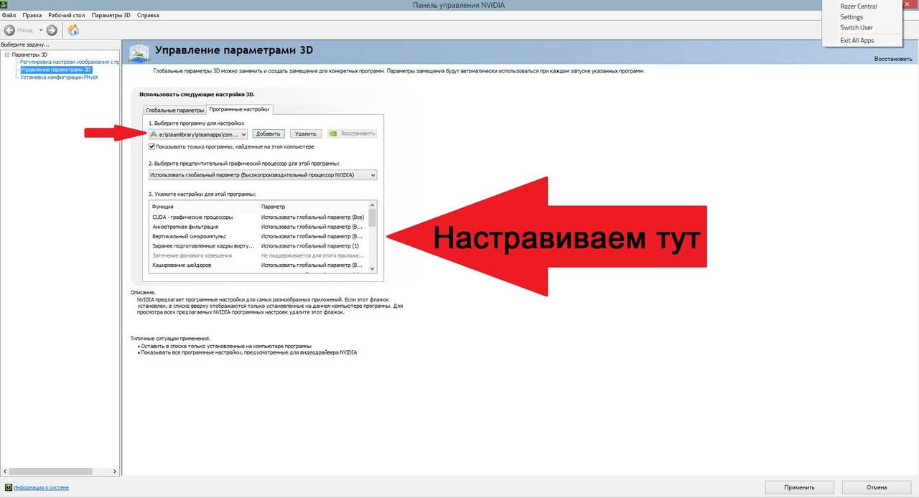The image size is (919, 498).
Task: Collapse the 'Параметры 3D' tree node
Action: click(6, 55)
